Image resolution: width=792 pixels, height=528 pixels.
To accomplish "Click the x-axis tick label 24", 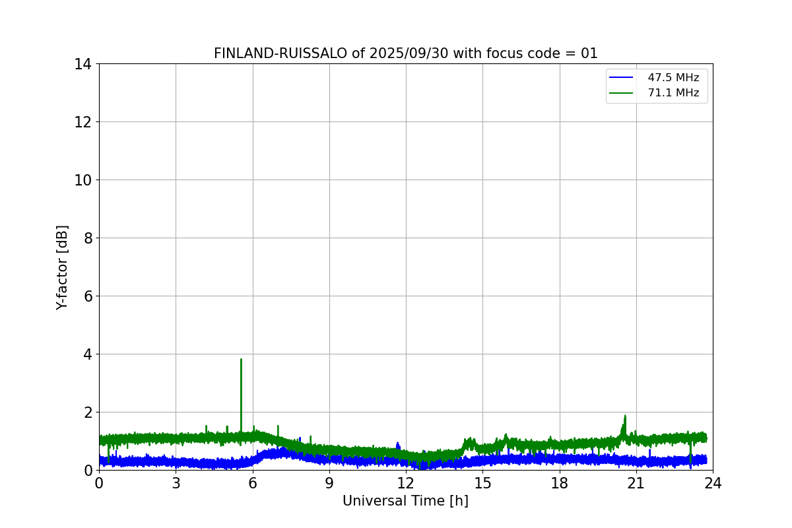I will coord(713,483).
